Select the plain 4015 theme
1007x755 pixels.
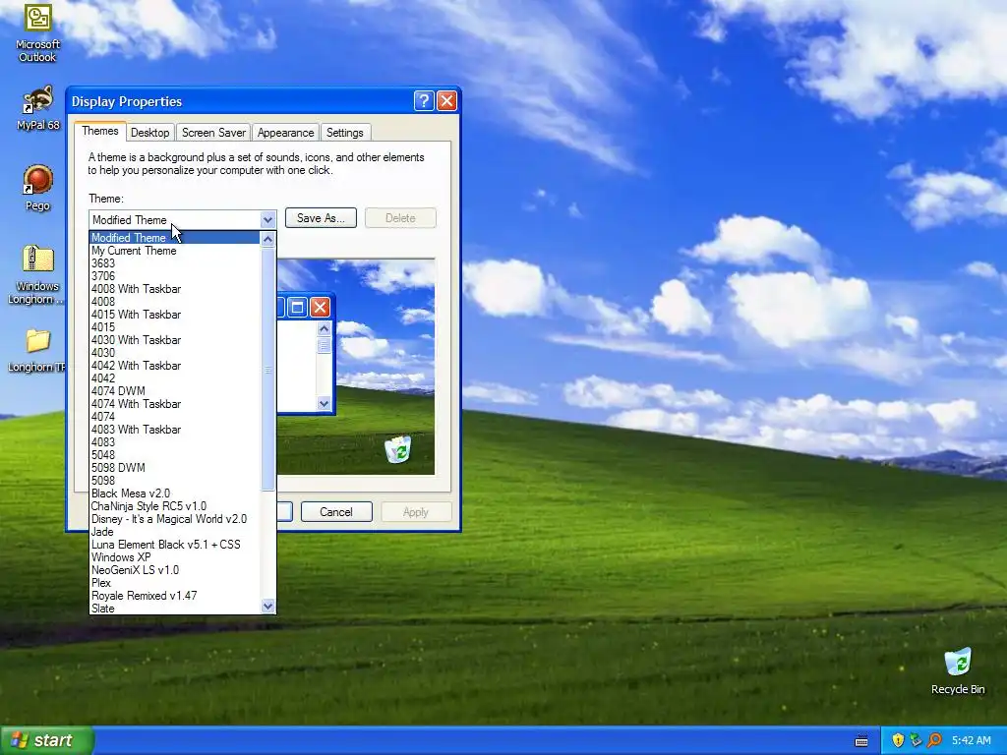click(175, 326)
